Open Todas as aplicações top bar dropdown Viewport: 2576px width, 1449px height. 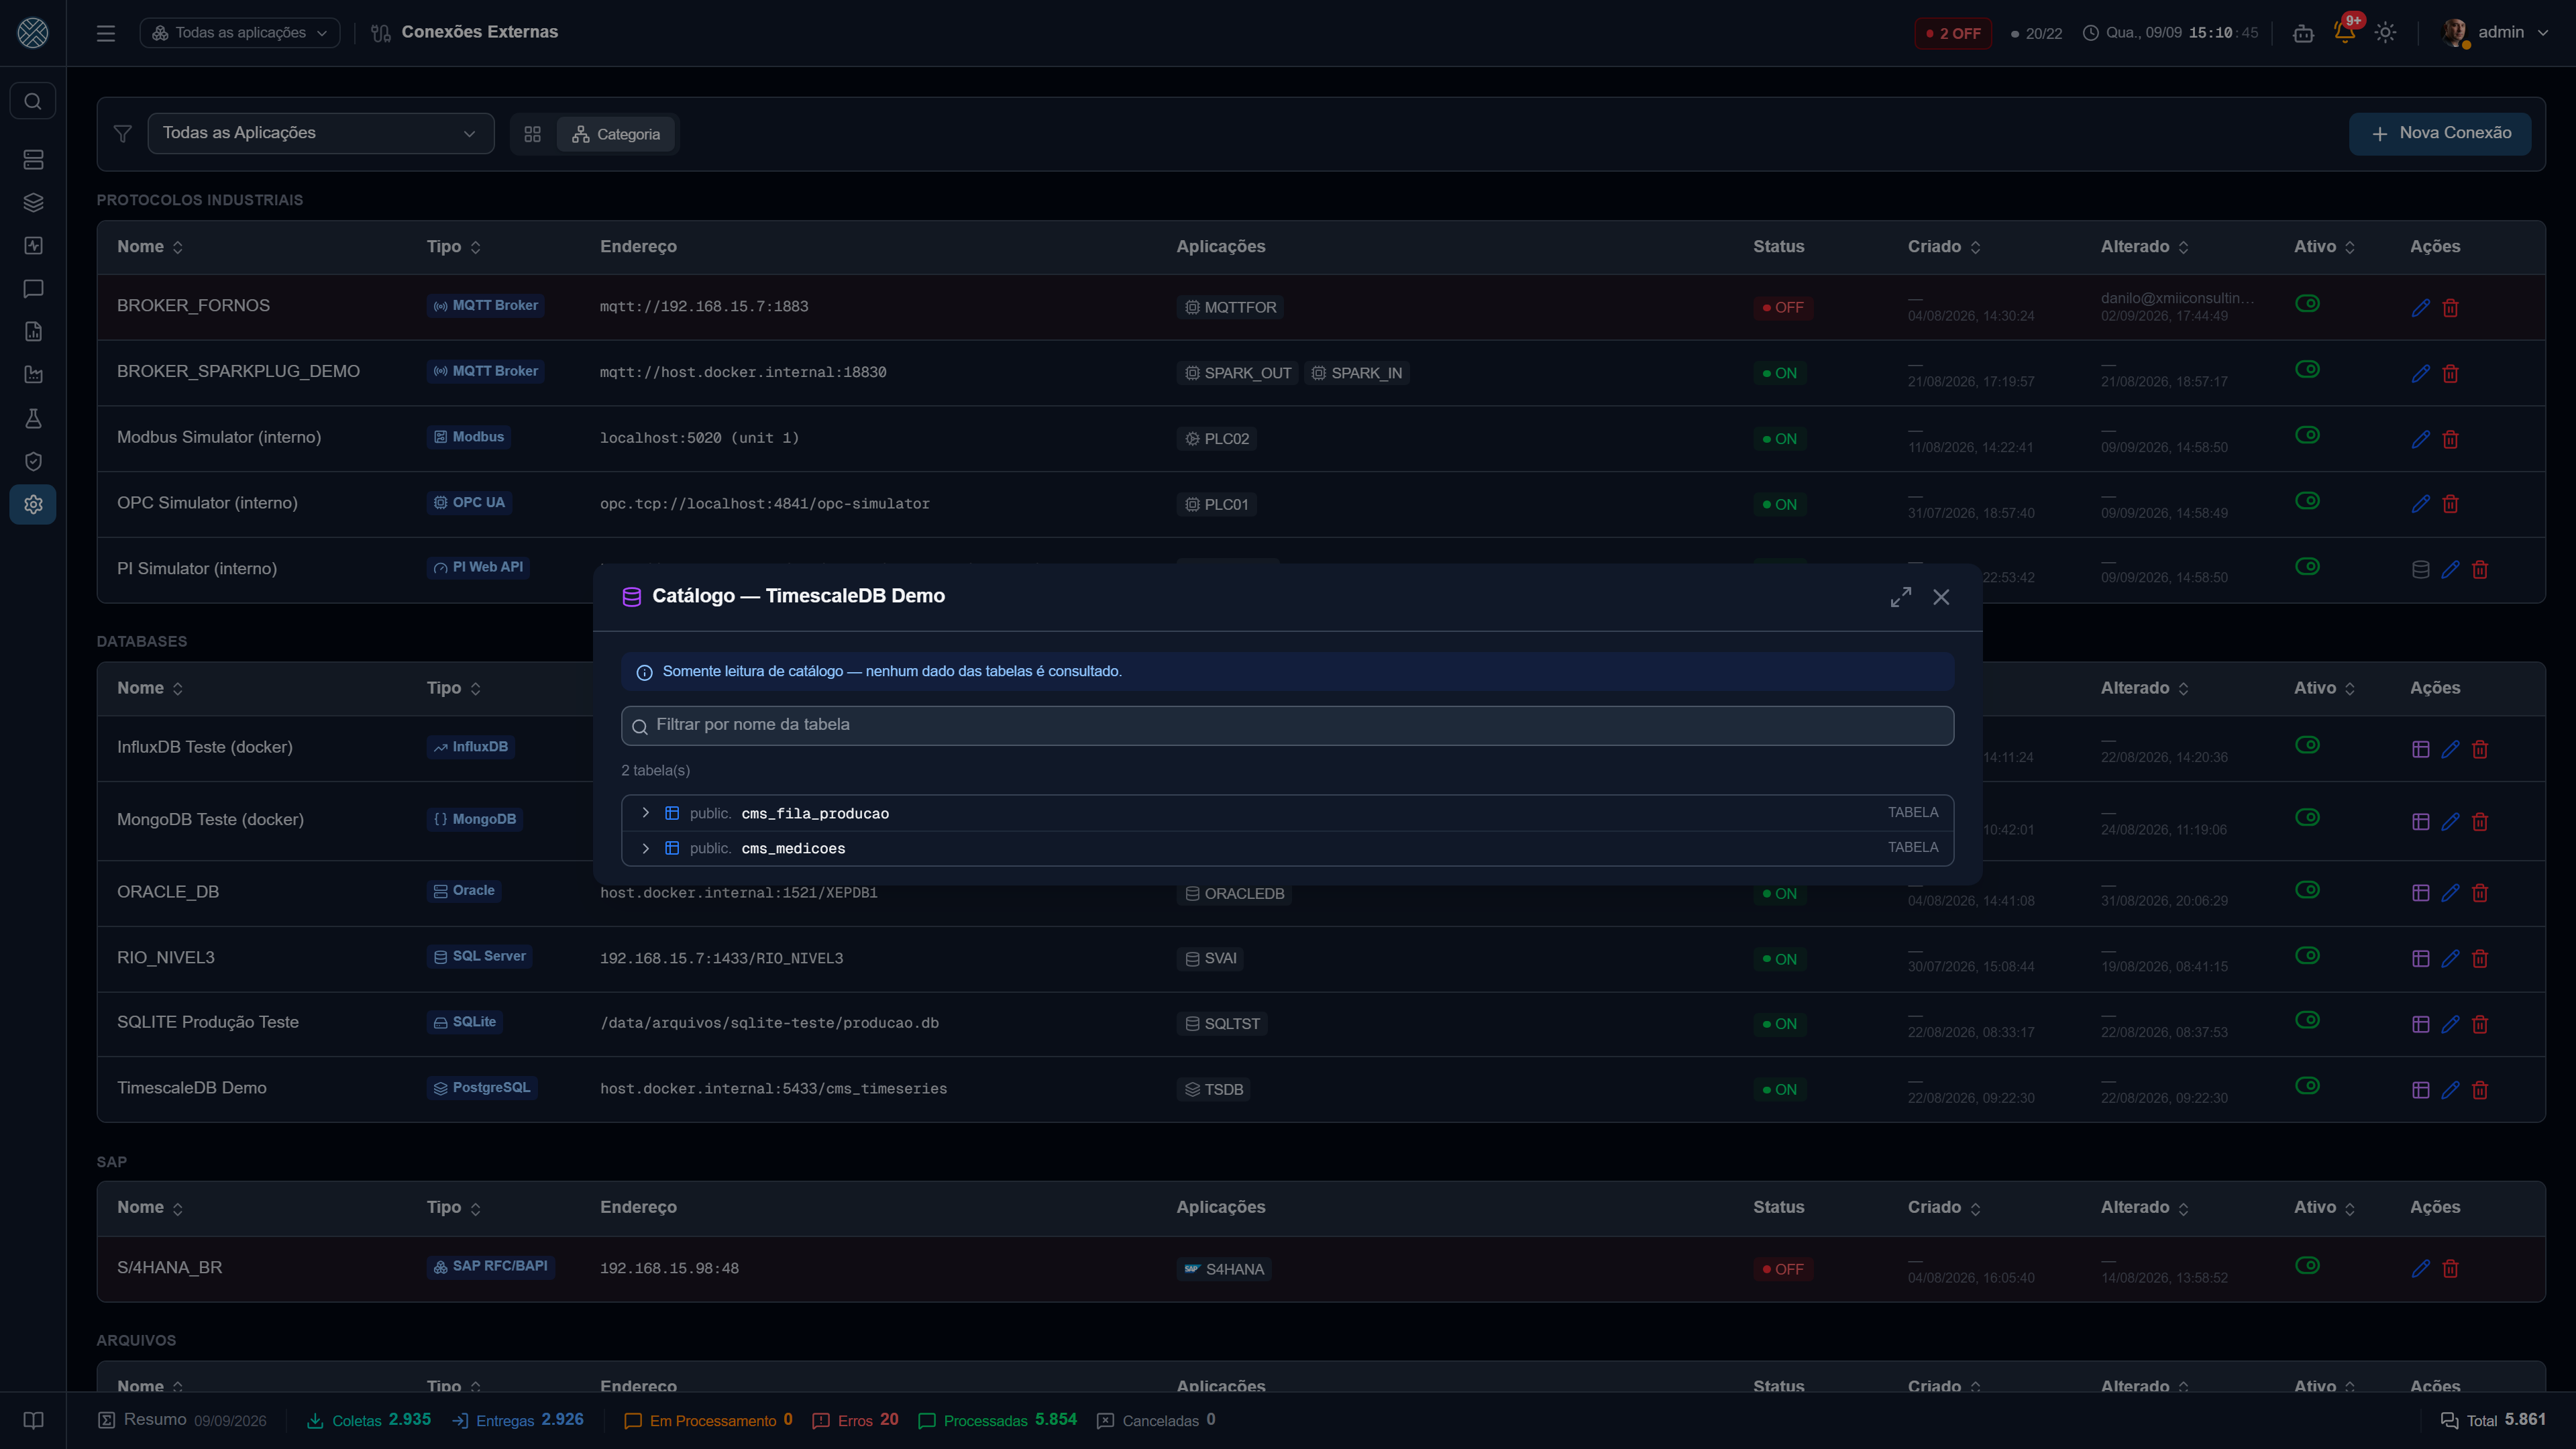coord(240,33)
